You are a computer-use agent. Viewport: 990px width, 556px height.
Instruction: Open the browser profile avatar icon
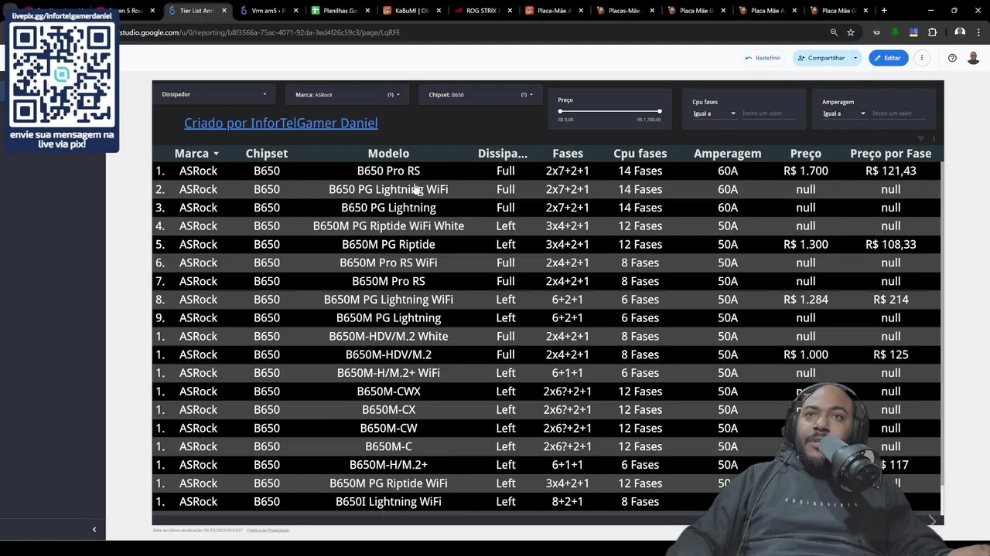pyautogui.click(x=960, y=32)
